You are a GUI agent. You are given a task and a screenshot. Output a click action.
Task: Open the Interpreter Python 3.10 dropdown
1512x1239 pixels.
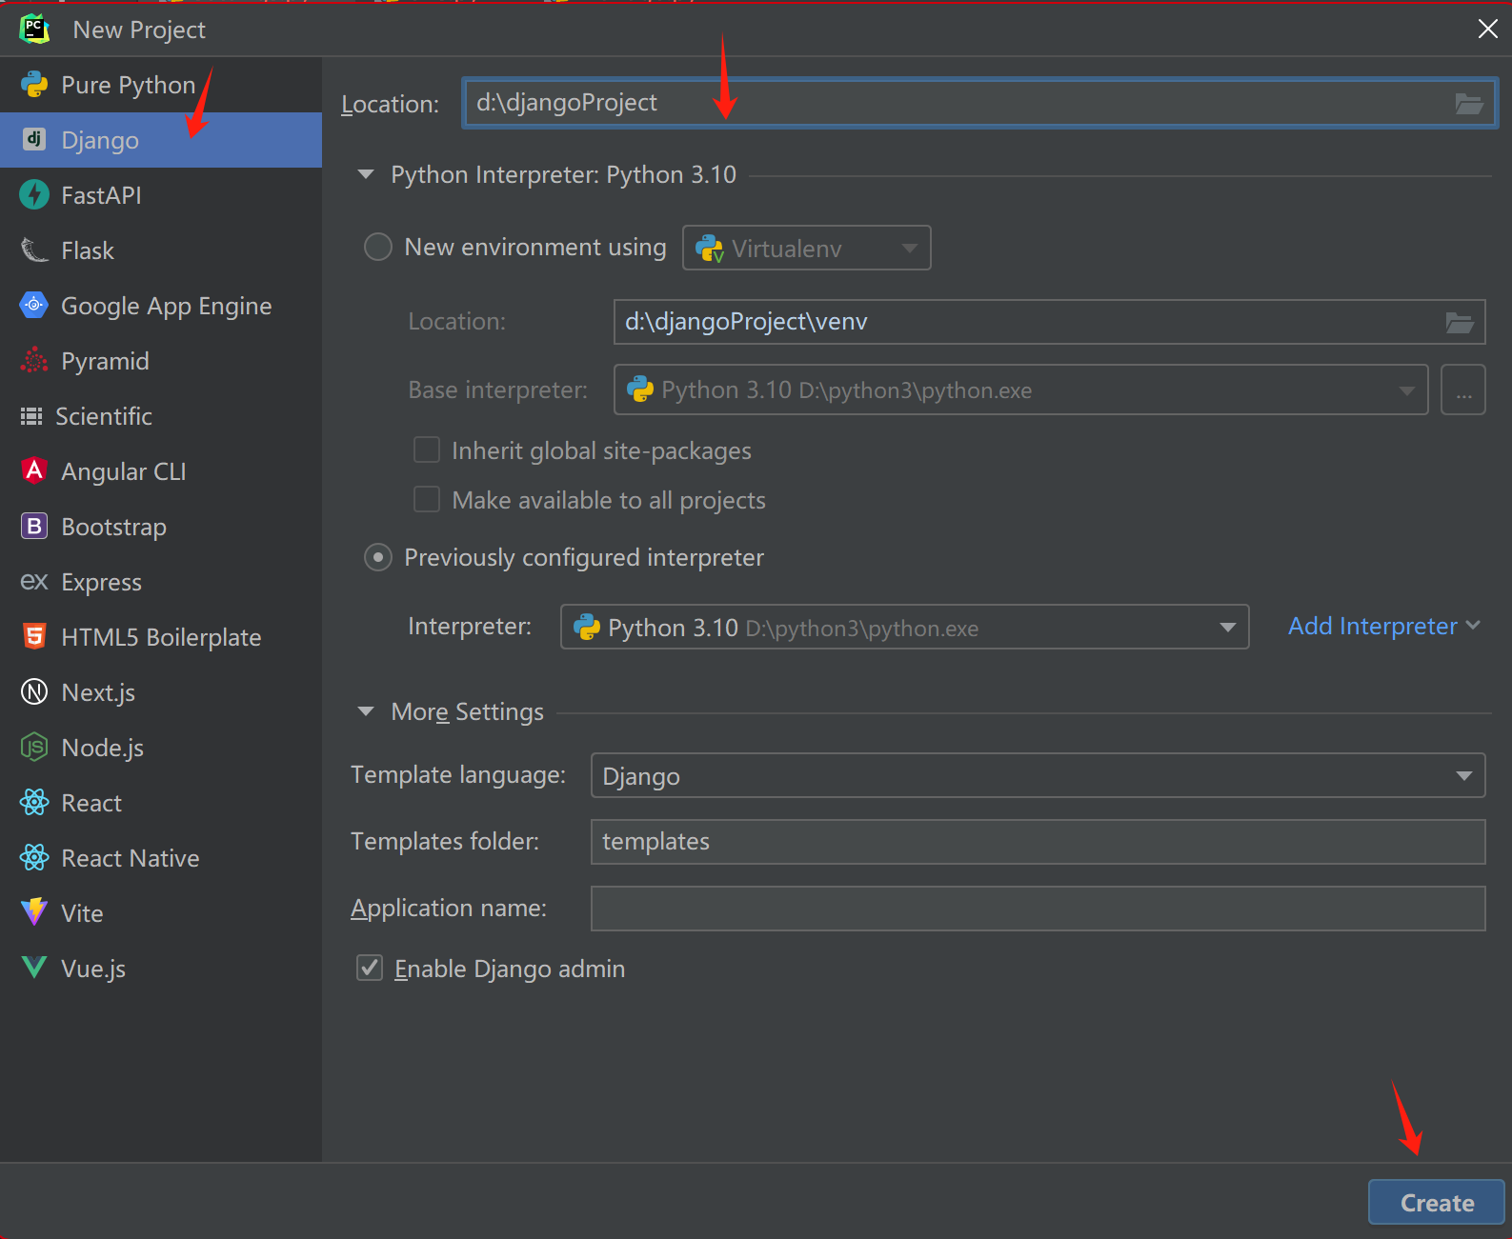point(904,628)
